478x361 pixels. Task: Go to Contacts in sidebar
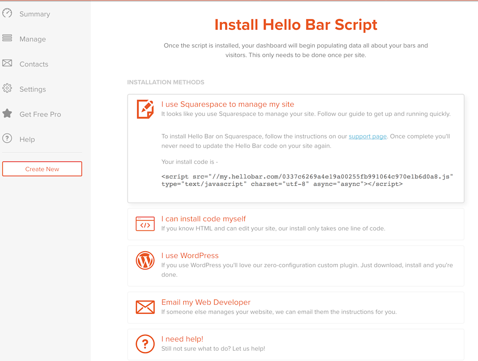34,64
